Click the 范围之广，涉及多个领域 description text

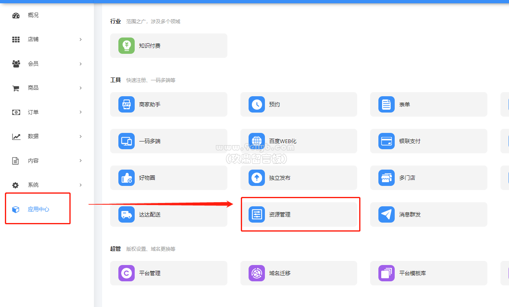[153, 22]
